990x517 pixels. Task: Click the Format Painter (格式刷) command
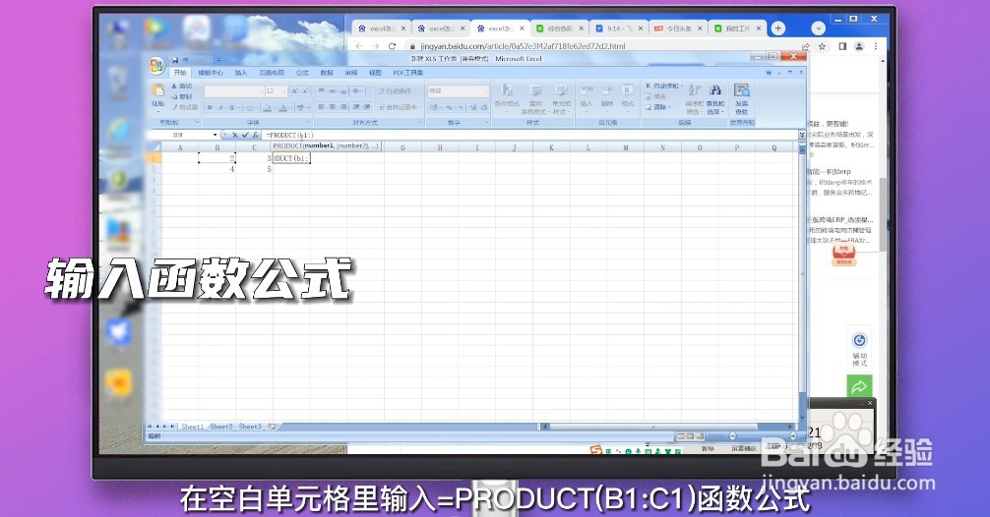184,107
